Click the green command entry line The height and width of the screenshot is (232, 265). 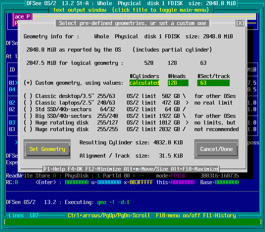pyautogui.click(x=132, y=222)
